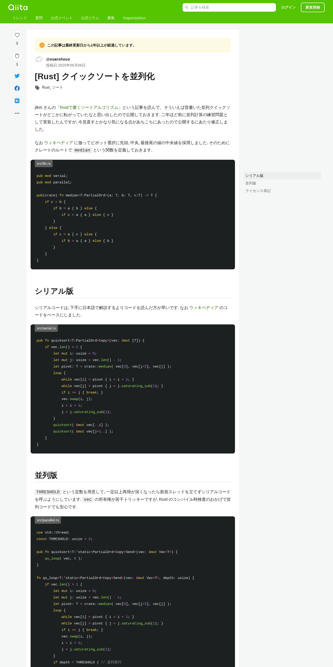333x667 pixels.
Task: Click the search field for articles
Action: (229, 8)
